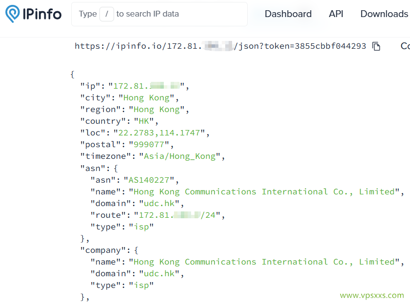Click the city value "Hong Kong"
410x304 pixels.
pyautogui.click(x=147, y=98)
